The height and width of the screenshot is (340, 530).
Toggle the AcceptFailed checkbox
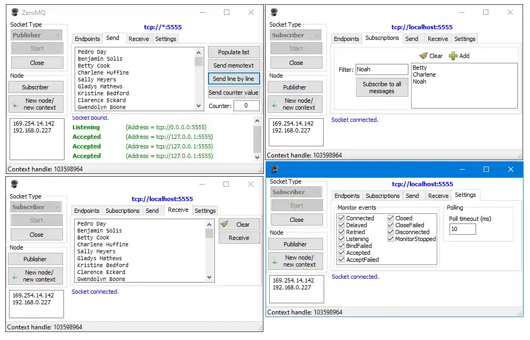point(341,260)
